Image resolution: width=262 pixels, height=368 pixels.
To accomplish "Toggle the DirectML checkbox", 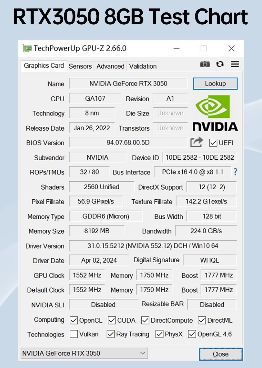I will coord(202,320).
